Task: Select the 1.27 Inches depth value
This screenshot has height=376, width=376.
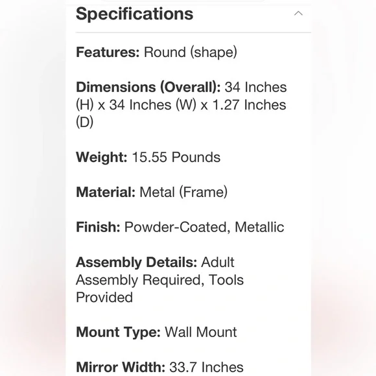Action: tap(250, 105)
